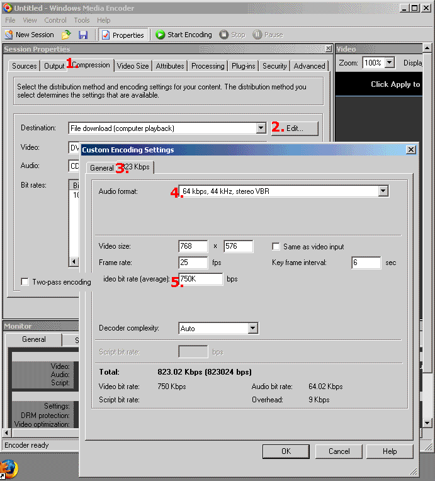Select the General tab in Monitor panel
This screenshot has height=481, width=435.
[x=34, y=339]
